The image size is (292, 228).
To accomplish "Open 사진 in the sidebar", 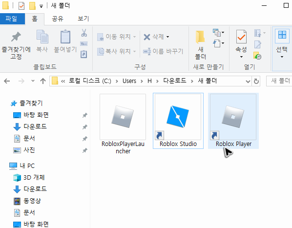I will tap(24, 150).
